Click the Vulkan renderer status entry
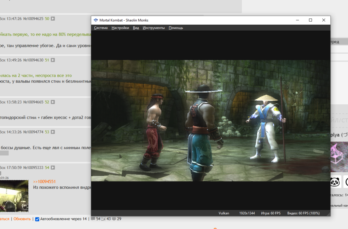 pyautogui.click(x=224, y=213)
